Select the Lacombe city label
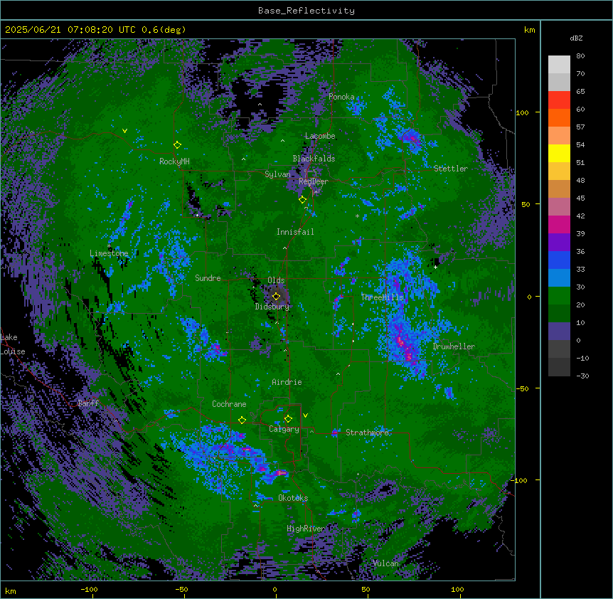 point(320,136)
